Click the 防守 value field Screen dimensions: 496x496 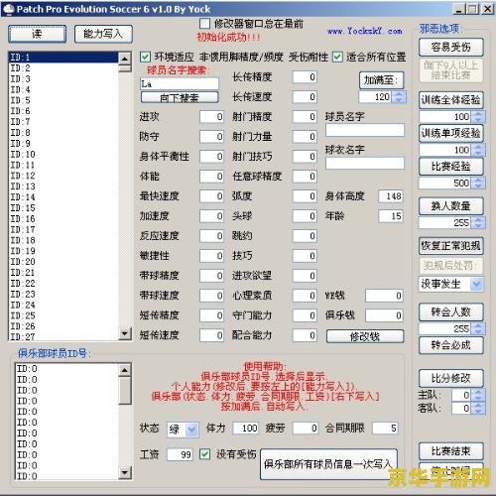point(212,137)
